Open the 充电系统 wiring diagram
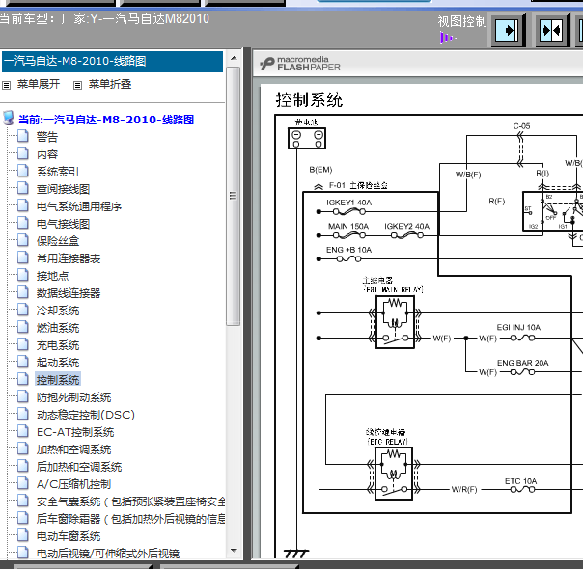The width and height of the screenshot is (583, 569). click(x=58, y=345)
